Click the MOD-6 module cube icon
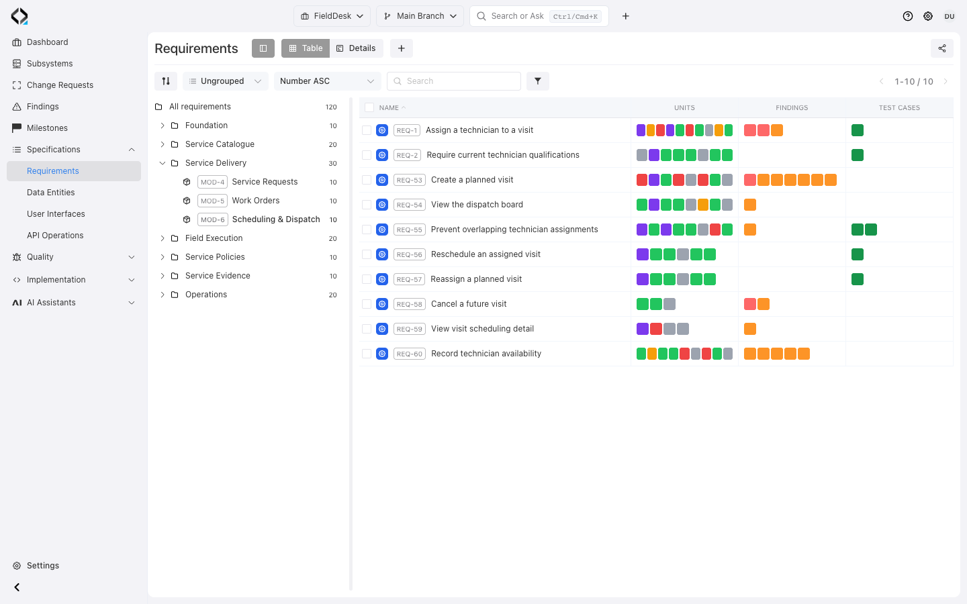 click(x=187, y=219)
